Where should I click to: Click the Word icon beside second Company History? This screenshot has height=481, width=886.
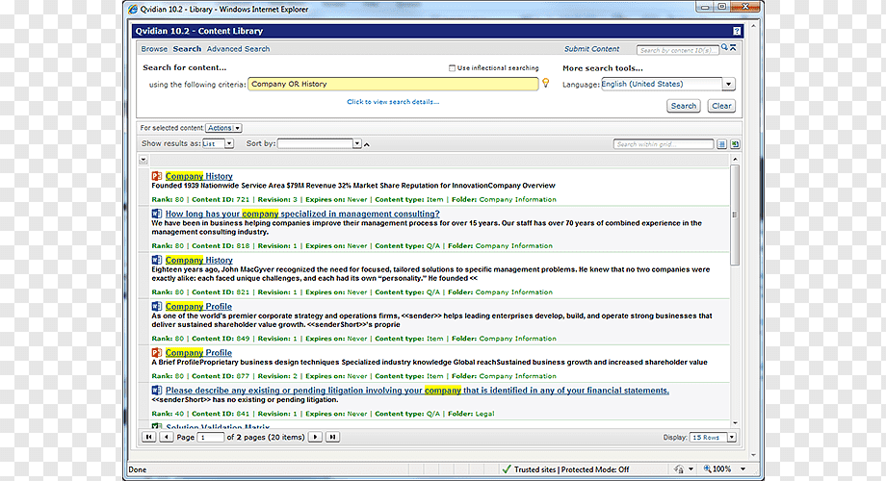pyautogui.click(x=157, y=260)
